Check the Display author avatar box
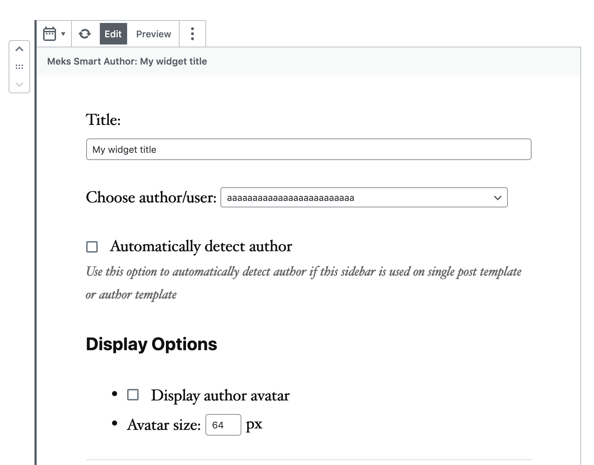The height and width of the screenshot is (465, 594). pyautogui.click(x=133, y=395)
